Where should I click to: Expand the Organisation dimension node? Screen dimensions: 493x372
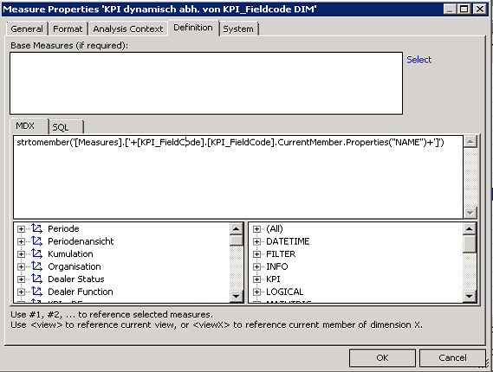pos(21,266)
